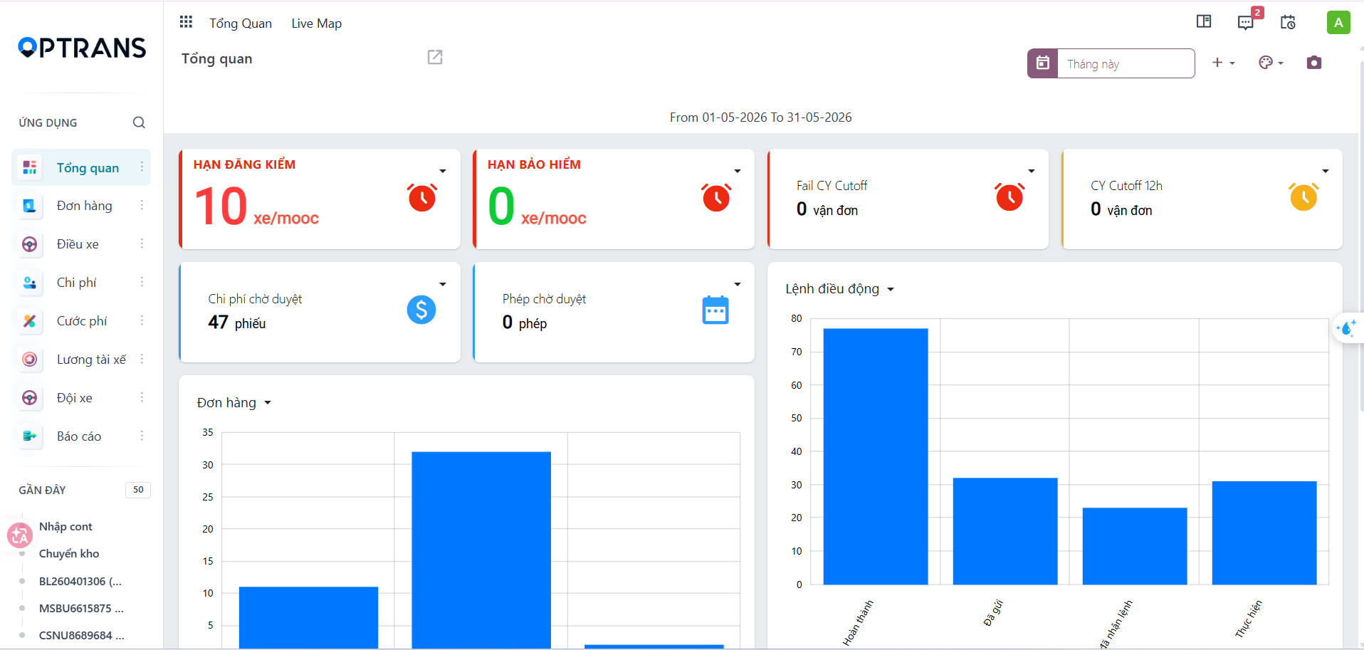Open the HẠN ĐĂNG KIỂM card dropdown arrow

(x=443, y=172)
